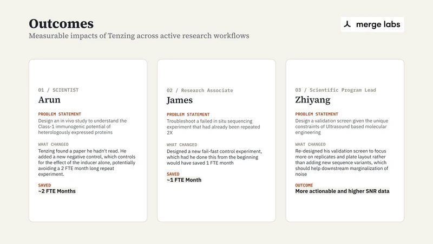This screenshot has height=244, width=433.
Task: Click 'More actionable and higher SNR data'
Action: (x=342, y=191)
